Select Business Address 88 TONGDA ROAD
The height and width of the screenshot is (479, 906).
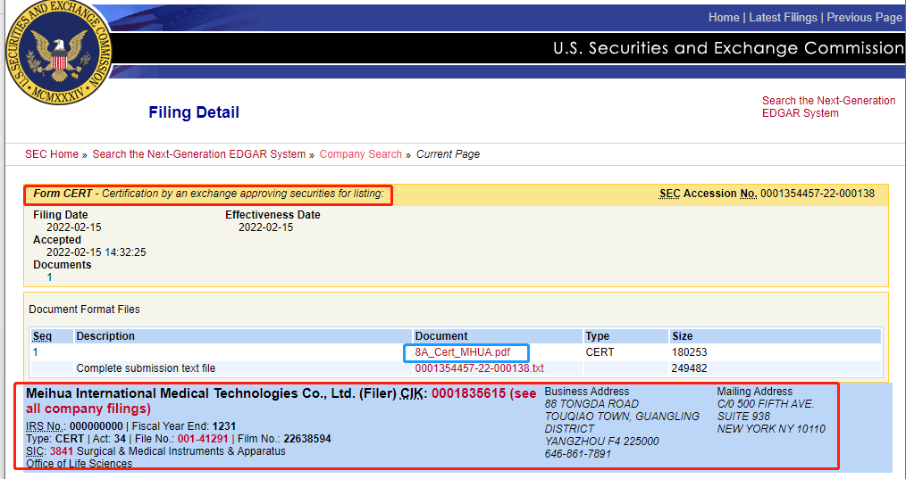[591, 404]
